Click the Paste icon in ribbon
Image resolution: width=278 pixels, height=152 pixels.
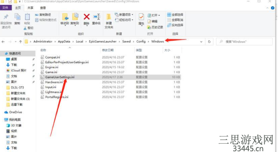pyautogui.click(x=27, y=17)
